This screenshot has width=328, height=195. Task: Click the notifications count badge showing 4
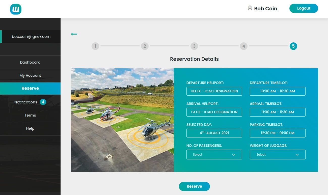click(43, 102)
